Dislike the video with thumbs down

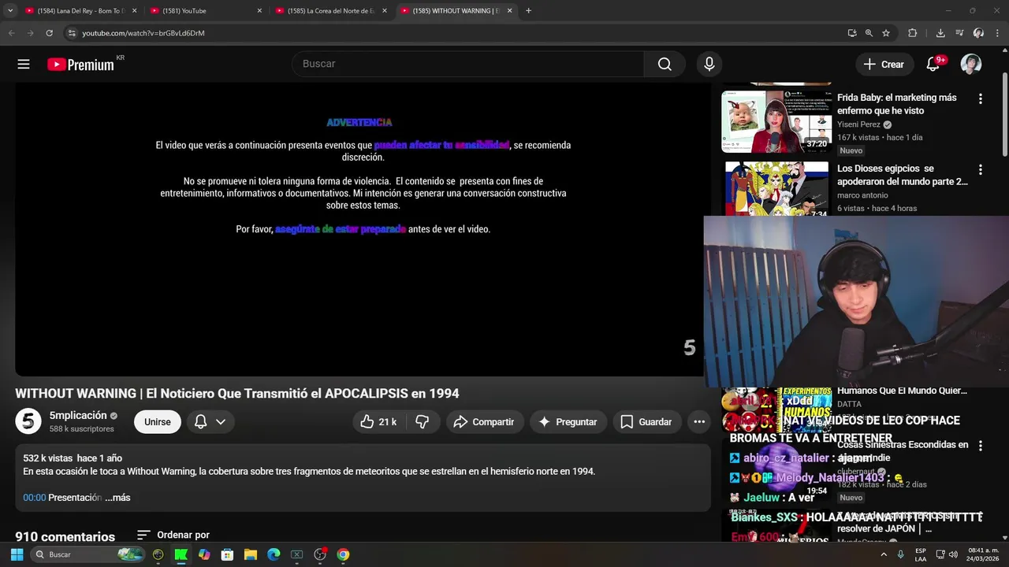[x=423, y=422]
